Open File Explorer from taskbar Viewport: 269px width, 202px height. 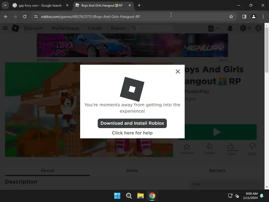140,196
